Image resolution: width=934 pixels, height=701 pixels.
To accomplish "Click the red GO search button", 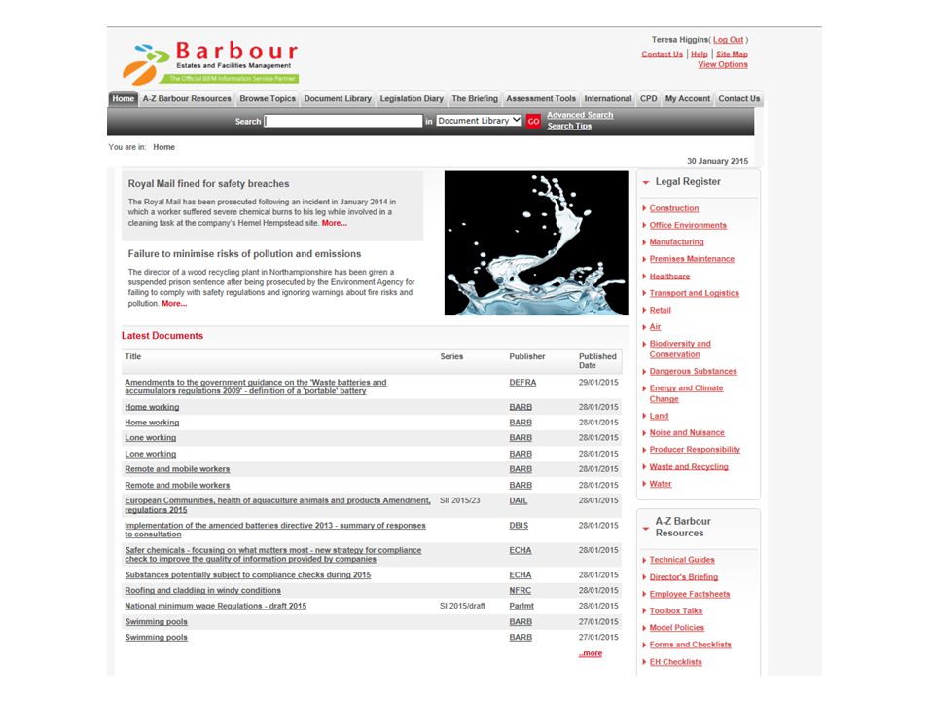I will pyautogui.click(x=533, y=121).
